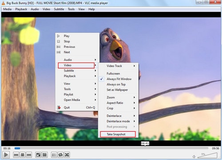The height and width of the screenshot is (160, 222).
Task: Select Previous in the context menu
Action: [x=77, y=47]
